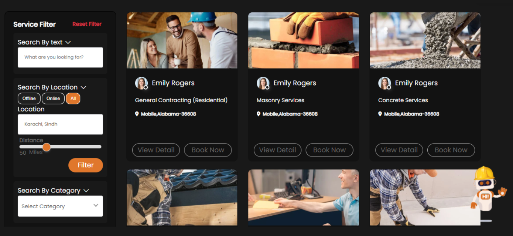Collapse the Search By Category section
Viewport: 513px width, 236px height.
tap(86, 191)
